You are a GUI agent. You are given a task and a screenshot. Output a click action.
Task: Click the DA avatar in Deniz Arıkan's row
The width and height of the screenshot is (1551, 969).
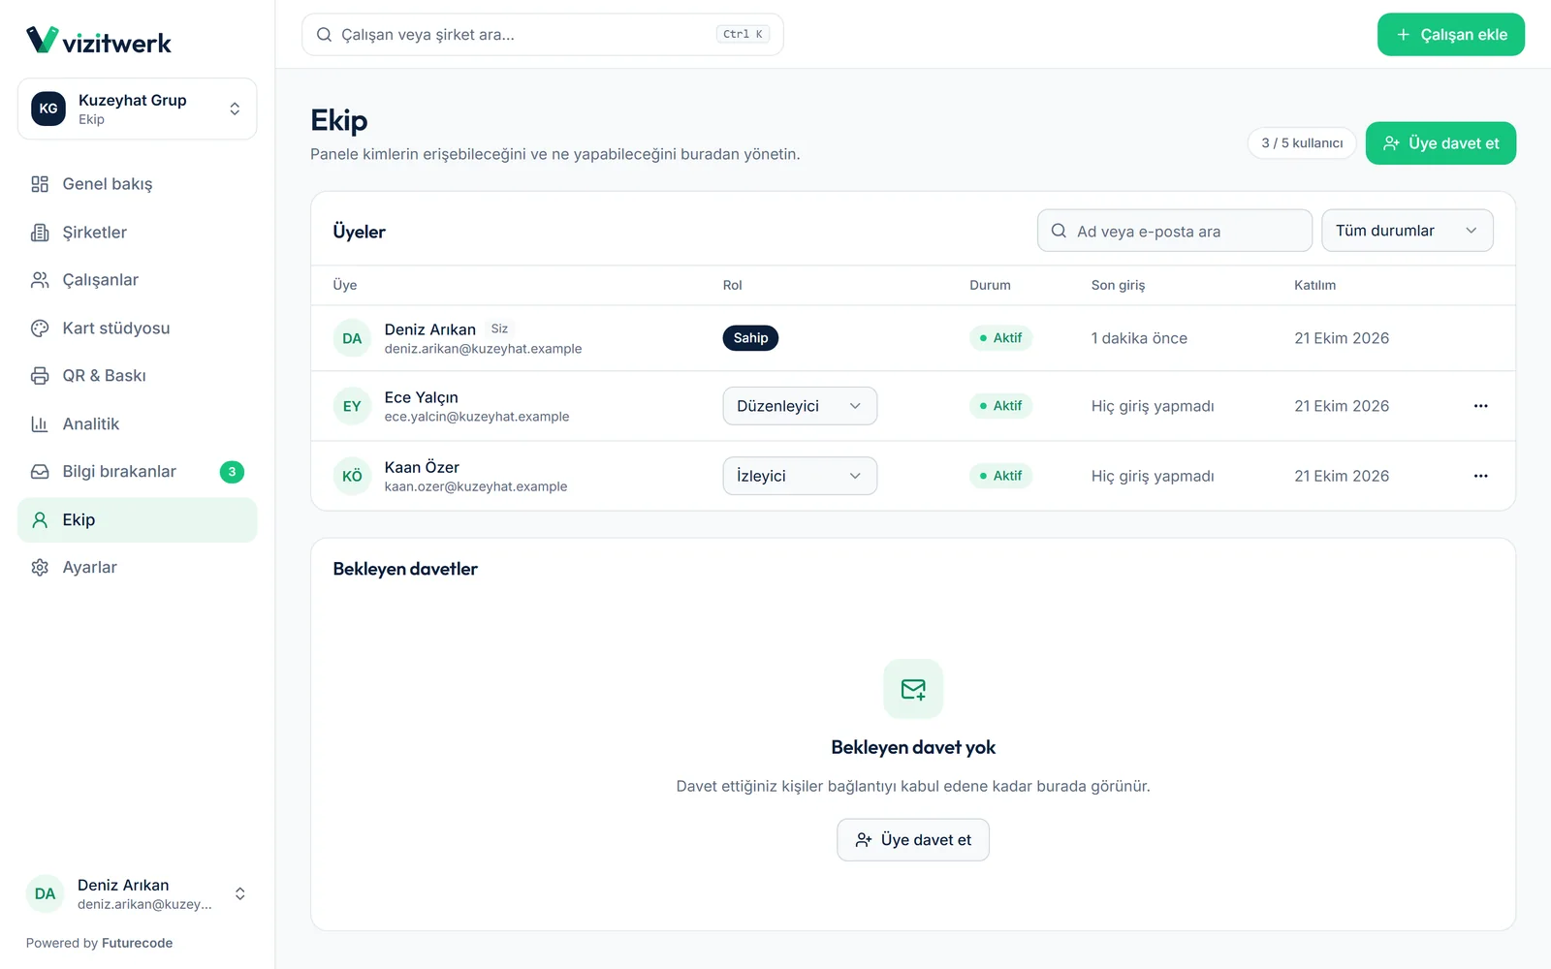pos(352,338)
